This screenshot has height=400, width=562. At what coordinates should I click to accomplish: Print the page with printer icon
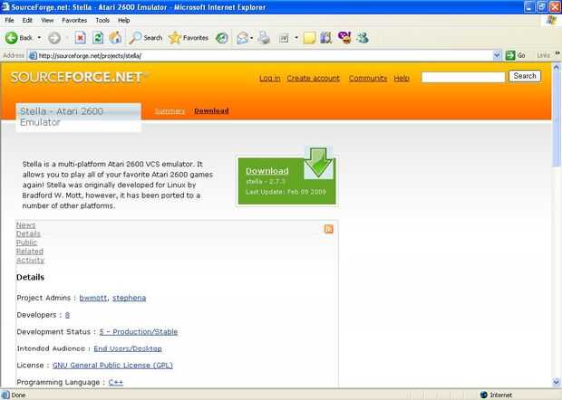pos(264,38)
